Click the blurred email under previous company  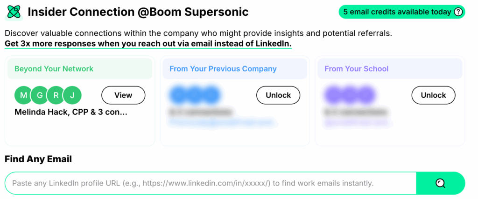point(220,123)
